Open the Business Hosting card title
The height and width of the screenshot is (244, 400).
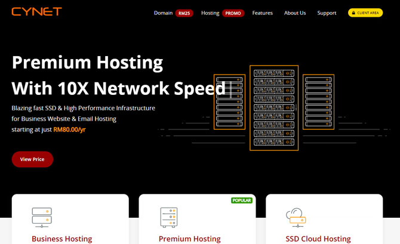61,239
